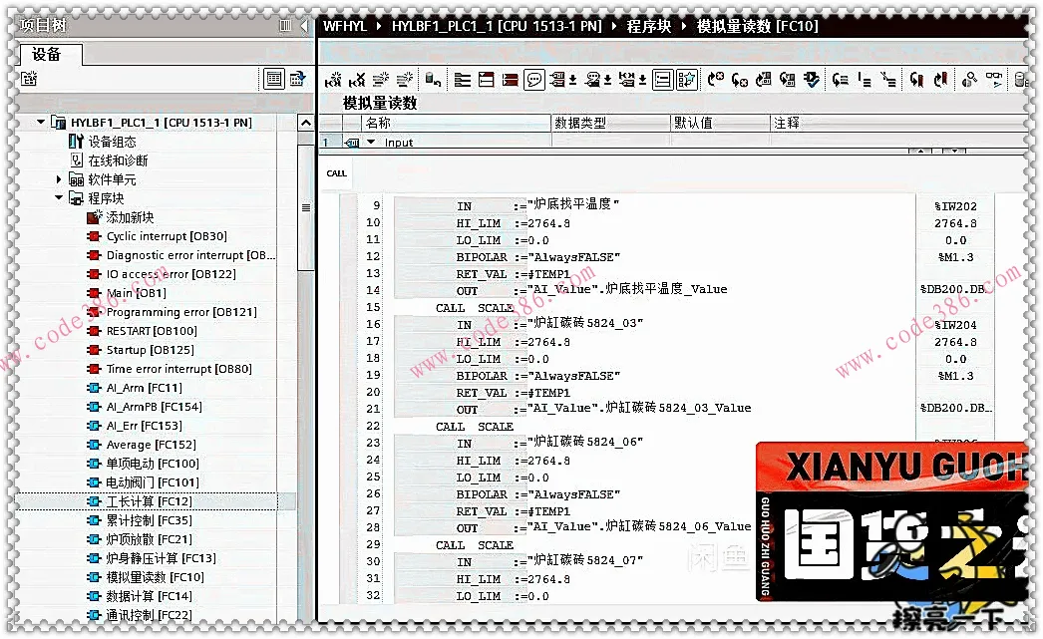Open 设备组态 in the project tree

tap(112, 142)
